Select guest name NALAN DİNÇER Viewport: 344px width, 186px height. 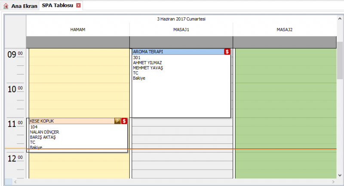(x=45, y=132)
